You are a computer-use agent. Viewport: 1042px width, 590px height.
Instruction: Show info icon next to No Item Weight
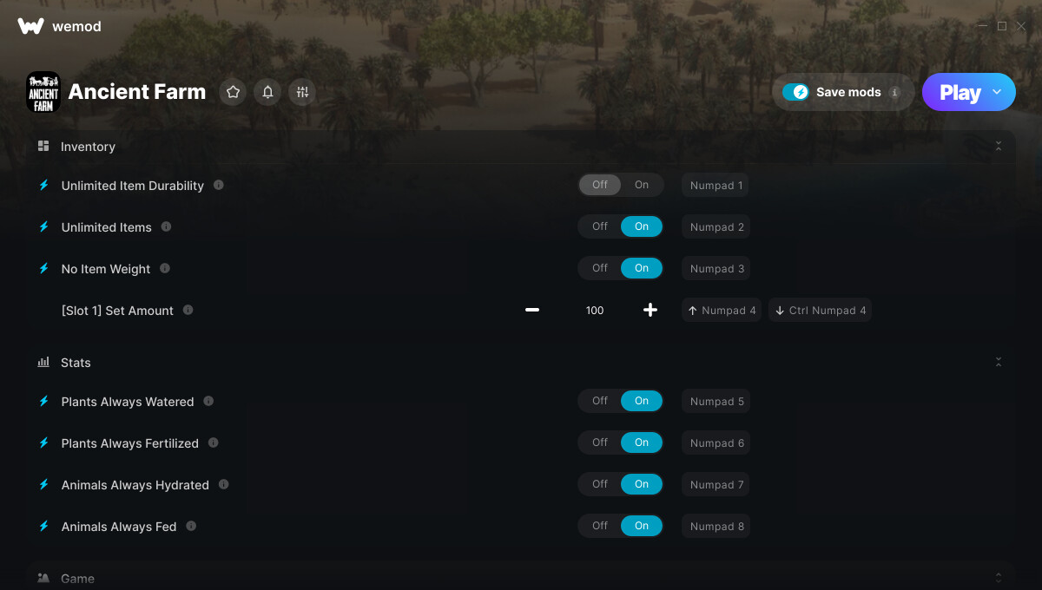165,268
